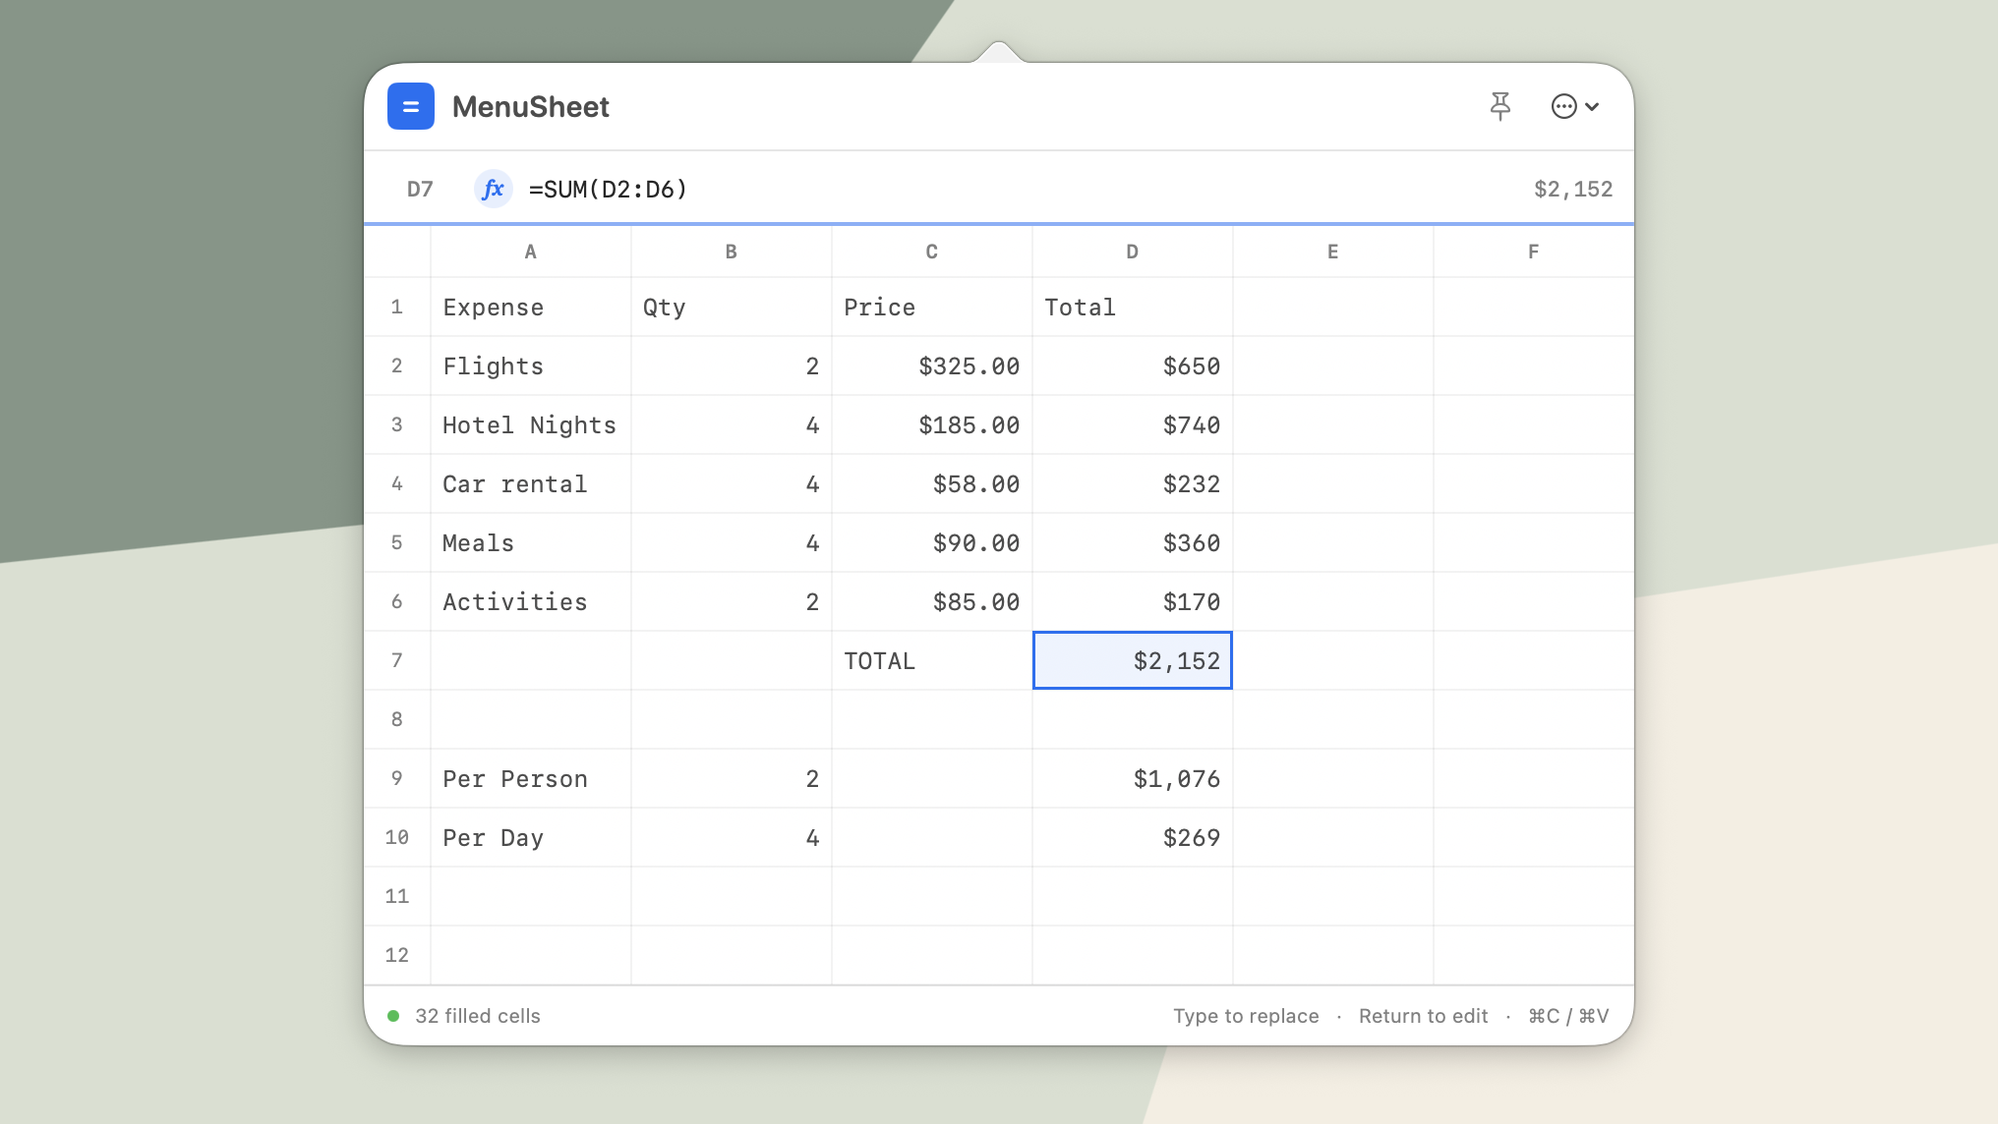The image size is (1998, 1124).
Task: Select the $650 total cell
Action: coord(1133,365)
